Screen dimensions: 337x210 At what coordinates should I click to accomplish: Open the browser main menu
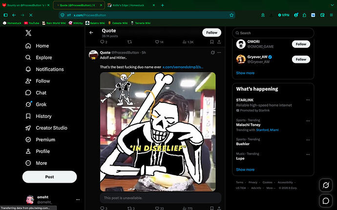331,15
